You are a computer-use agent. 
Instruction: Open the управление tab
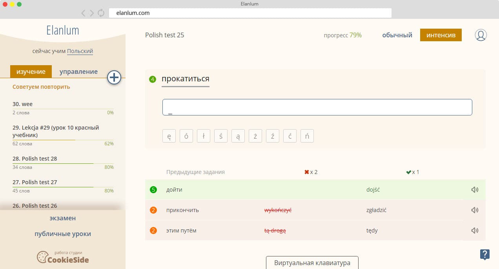(78, 71)
